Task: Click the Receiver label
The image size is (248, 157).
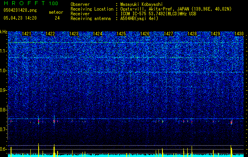Action: pyautogui.click(x=80, y=14)
